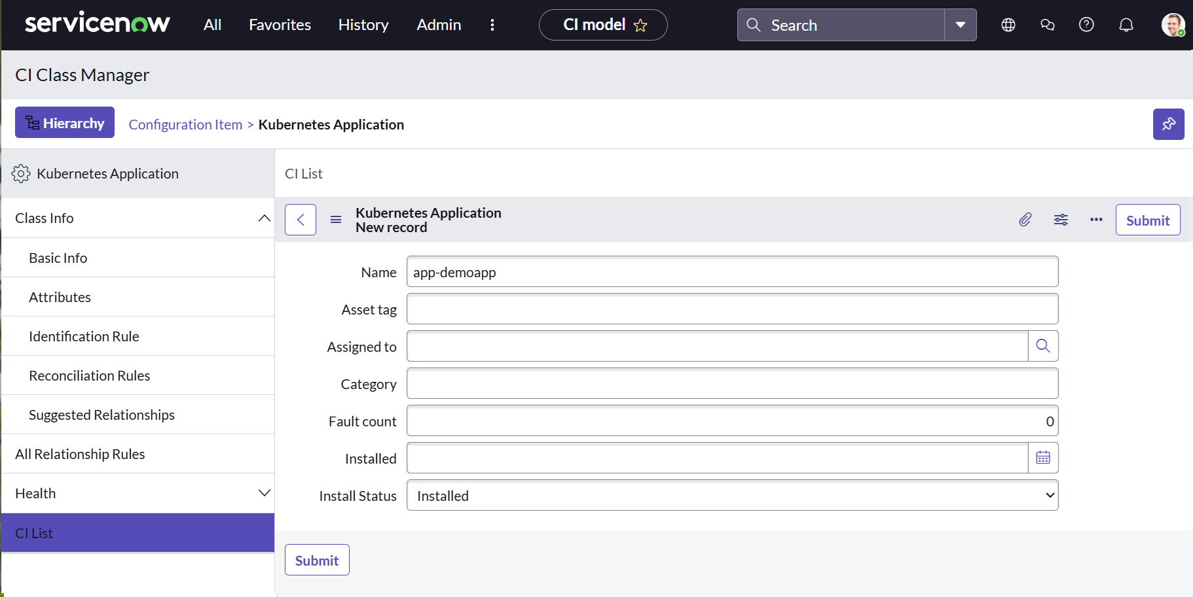Screen dimensions: 1193x597
Task: Open the Admin menu
Action: [439, 25]
